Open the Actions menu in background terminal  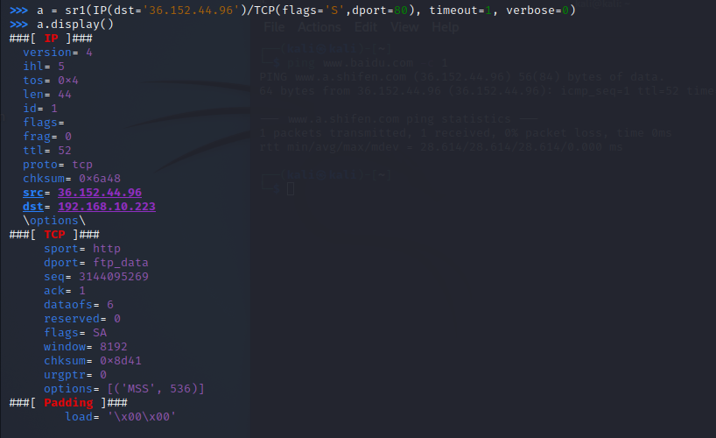(x=319, y=27)
